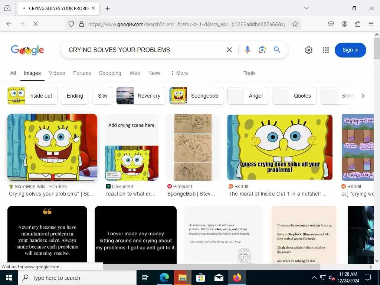Click the blue Sign in button
The image size is (380, 285).
350,50
